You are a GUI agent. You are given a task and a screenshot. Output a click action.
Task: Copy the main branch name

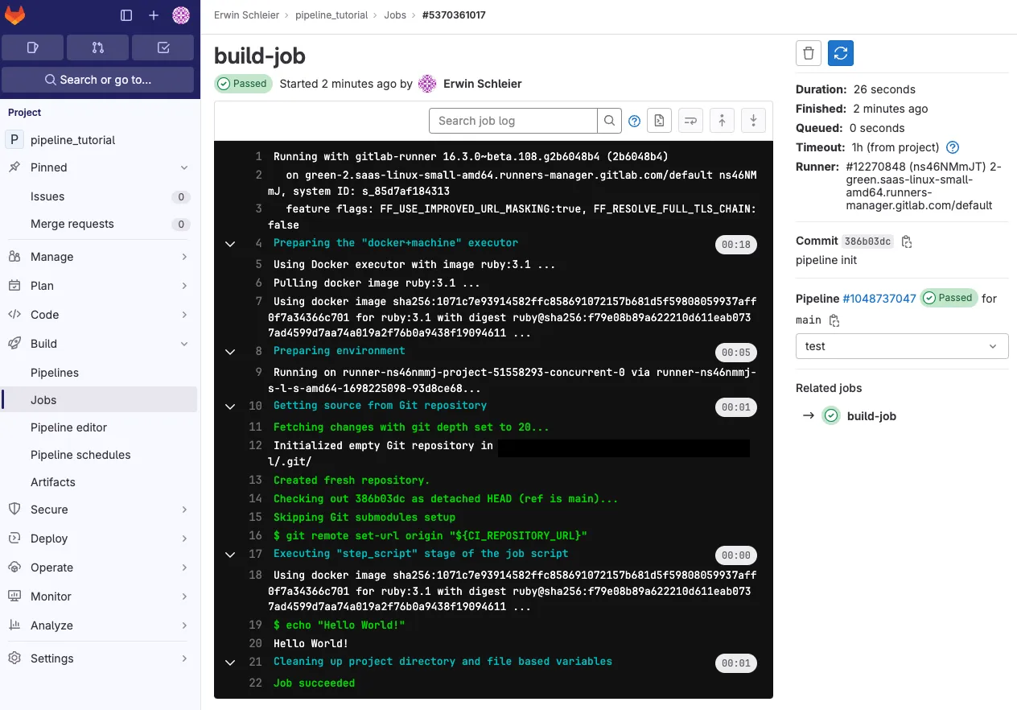(x=834, y=320)
